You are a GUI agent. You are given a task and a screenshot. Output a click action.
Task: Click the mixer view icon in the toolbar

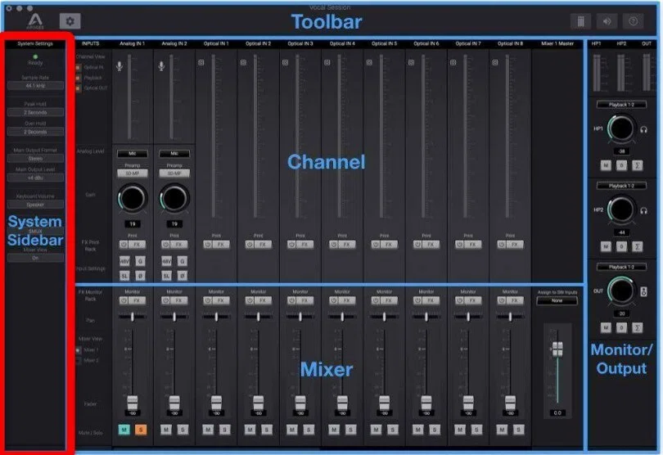click(x=580, y=21)
